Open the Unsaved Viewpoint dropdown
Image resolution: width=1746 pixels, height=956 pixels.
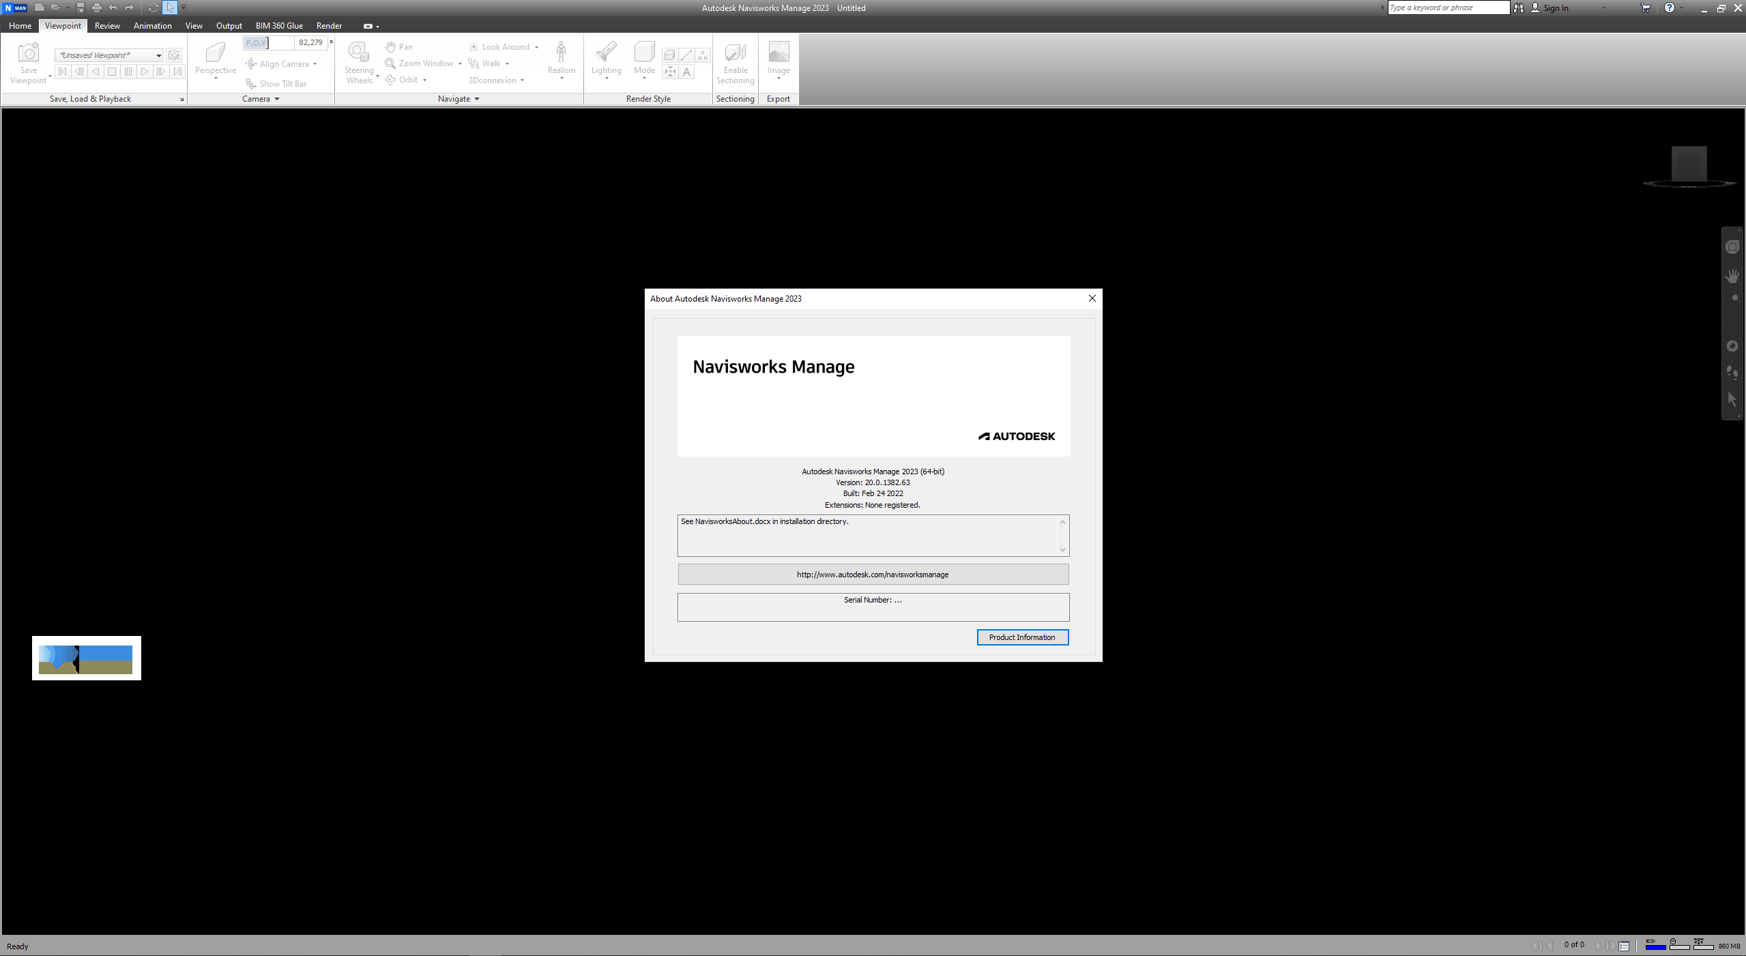[158, 55]
